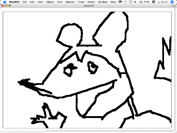Open the View menu

(40, 2)
